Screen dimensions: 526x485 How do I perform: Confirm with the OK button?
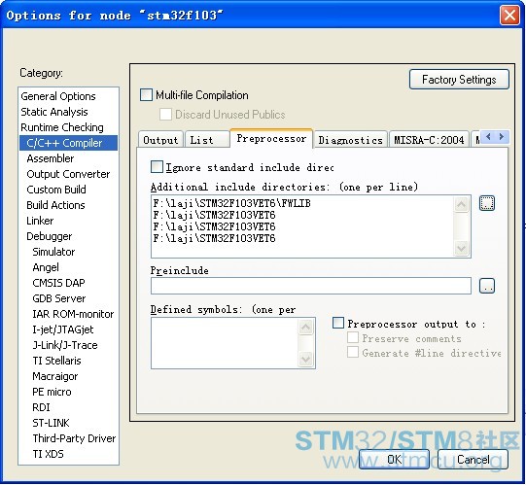(x=394, y=460)
